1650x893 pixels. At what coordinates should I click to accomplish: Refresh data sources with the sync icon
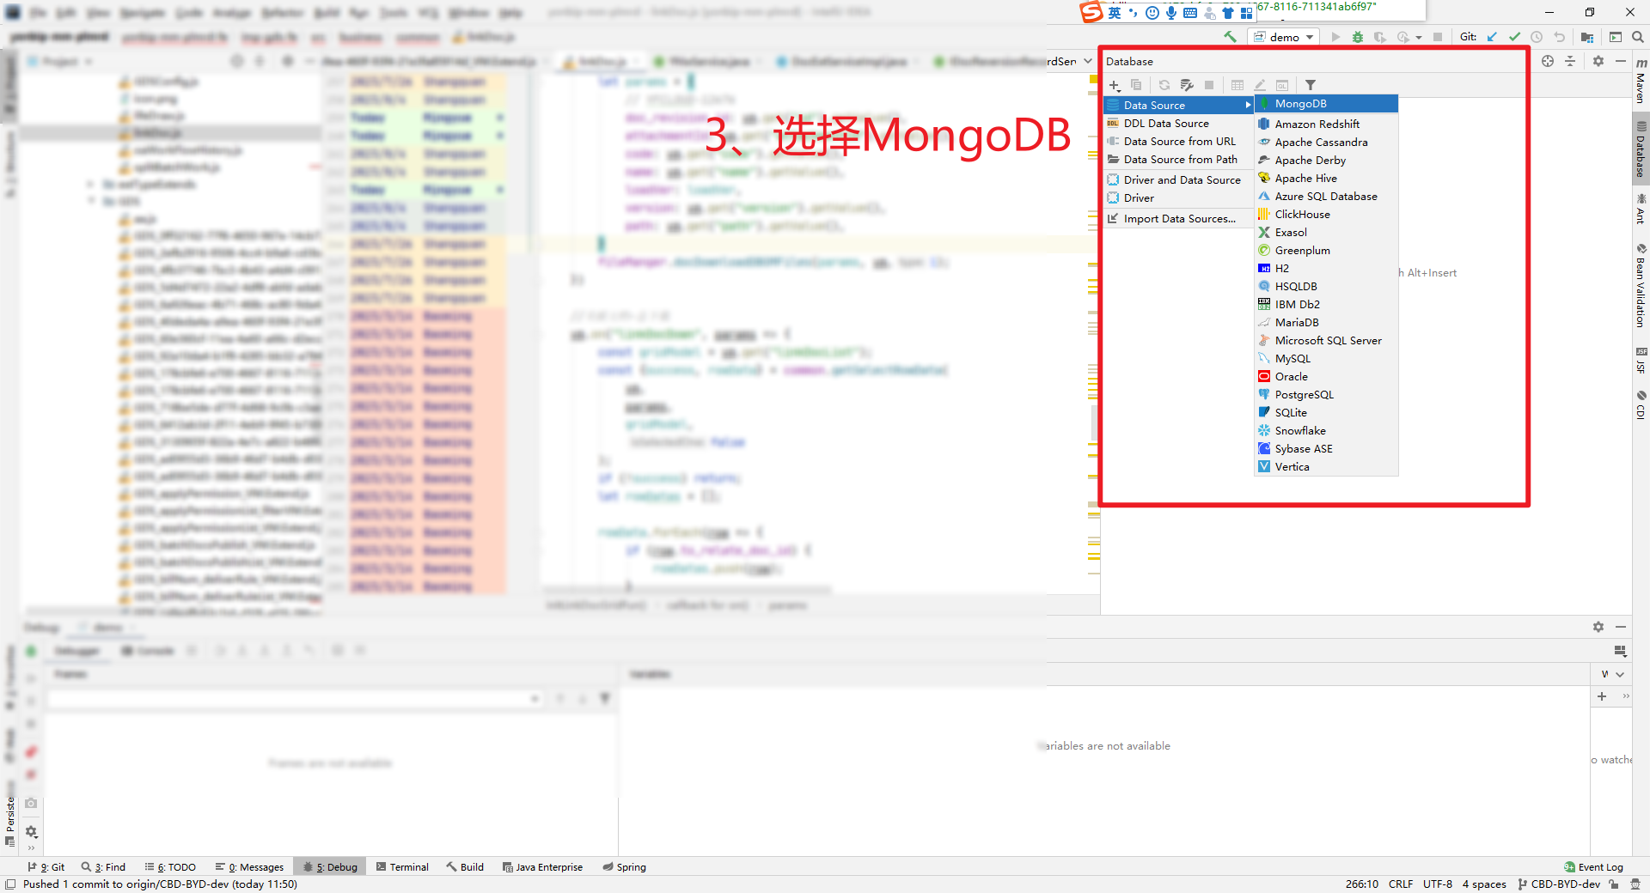(x=1164, y=85)
